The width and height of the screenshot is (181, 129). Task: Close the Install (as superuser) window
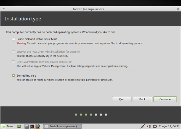click(x=178, y=9)
